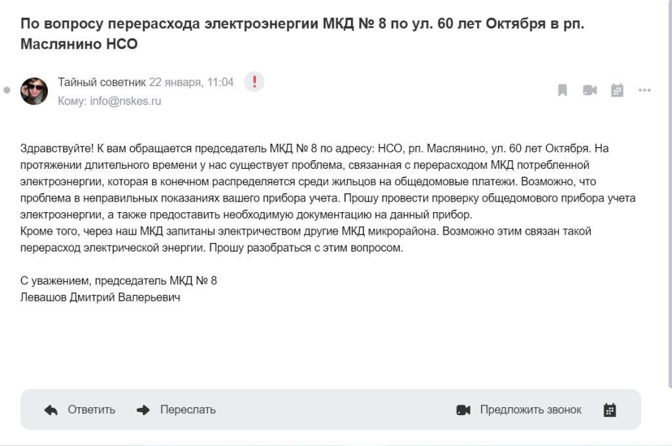The height and width of the screenshot is (446, 672).
Task: Click recipient address info@nskes.ru
Action: [x=125, y=101]
